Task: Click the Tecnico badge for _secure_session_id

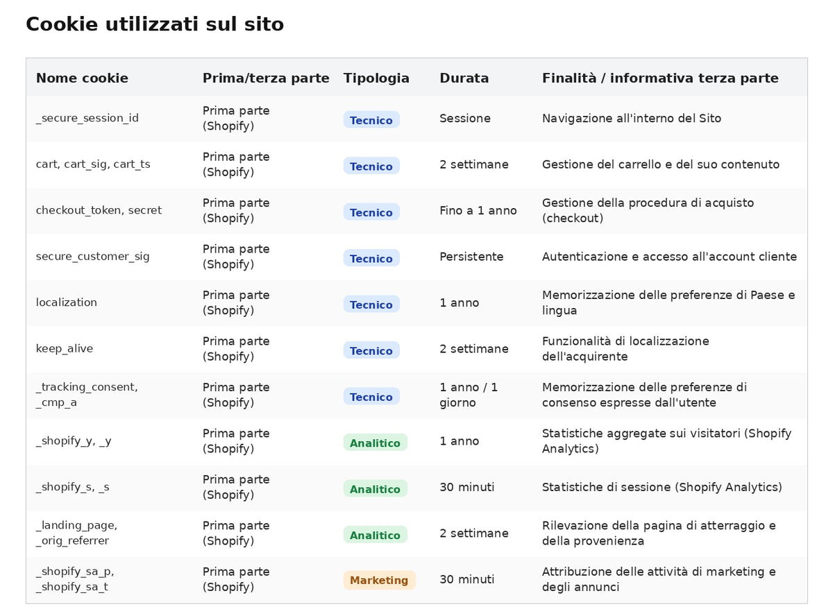Action: pos(371,120)
